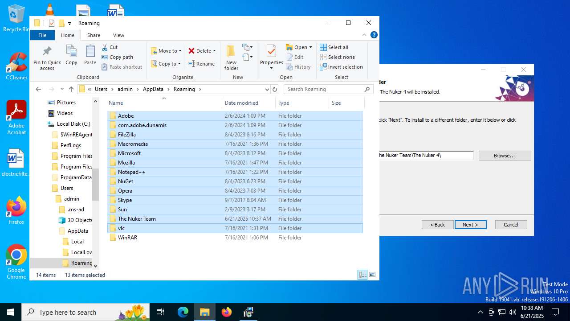Switch to the View tab
The height and width of the screenshot is (321, 570).
coord(118,35)
